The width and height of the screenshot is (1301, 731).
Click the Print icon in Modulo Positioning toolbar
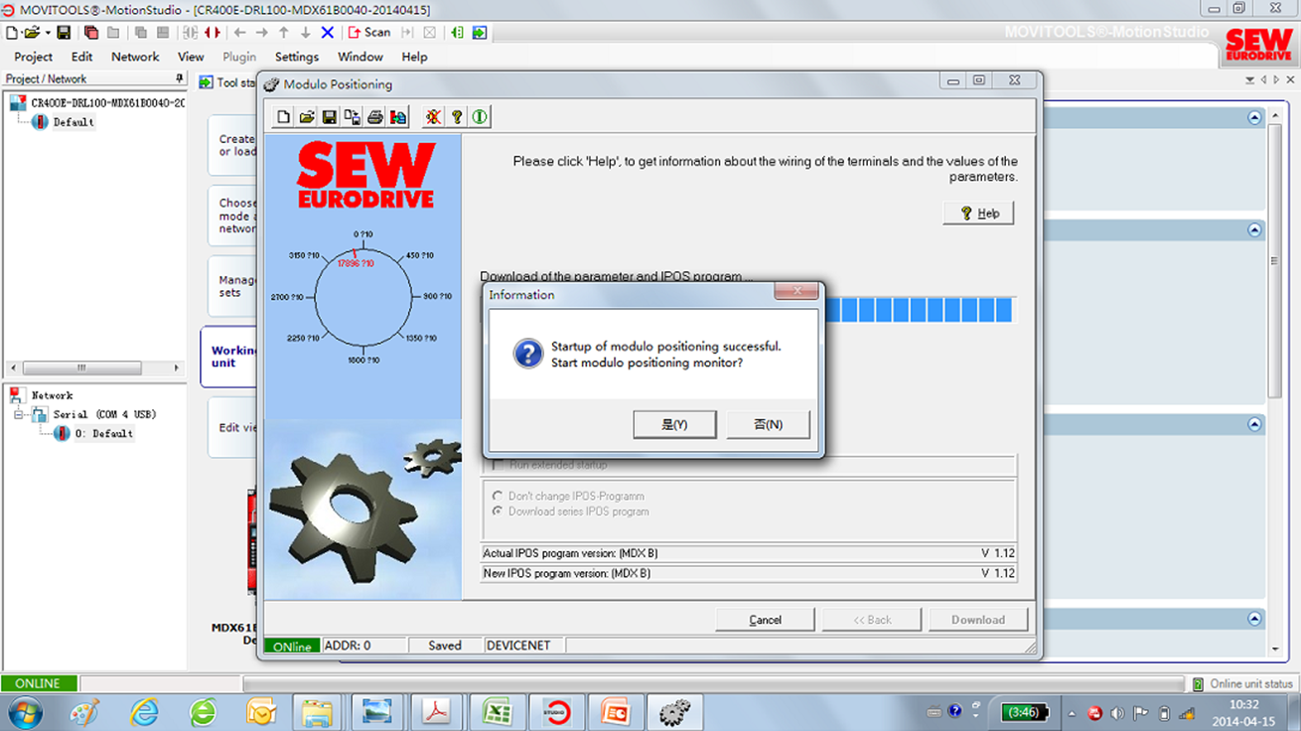[x=375, y=117]
